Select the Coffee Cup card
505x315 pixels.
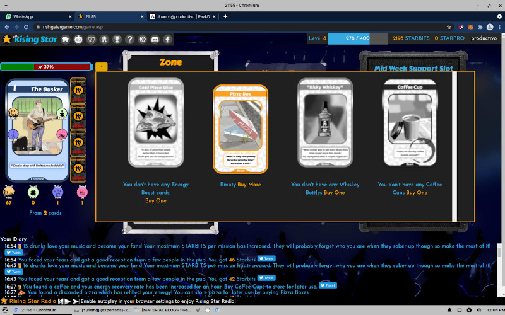click(410, 123)
